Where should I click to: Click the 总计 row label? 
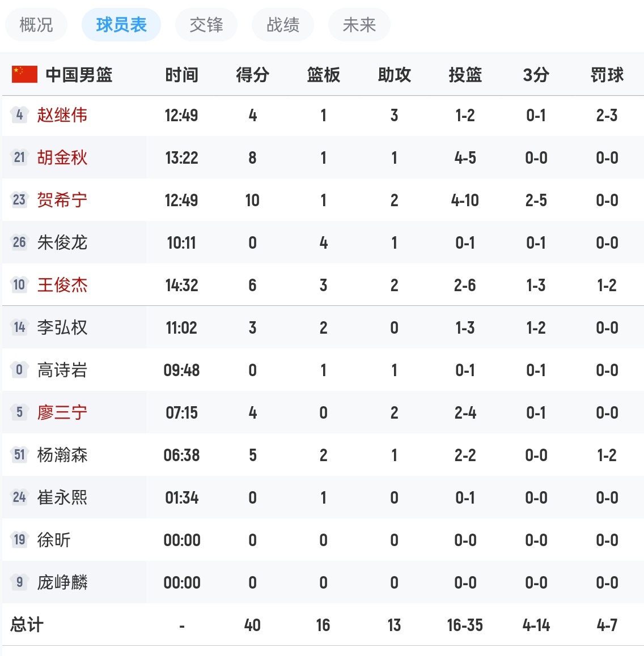click(27, 625)
